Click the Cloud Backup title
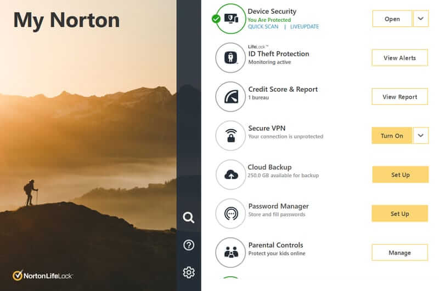The image size is (439, 291). (x=269, y=167)
